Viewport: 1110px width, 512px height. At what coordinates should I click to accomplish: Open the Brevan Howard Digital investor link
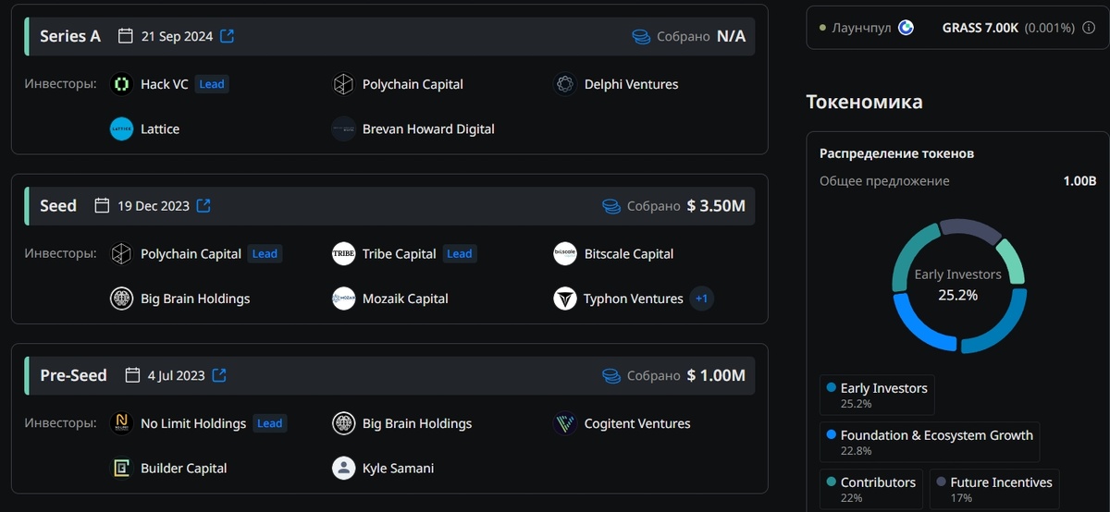point(428,129)
